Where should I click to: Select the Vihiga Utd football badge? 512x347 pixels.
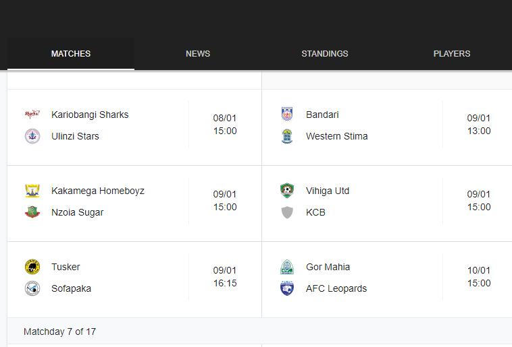[x=287, y=191]
